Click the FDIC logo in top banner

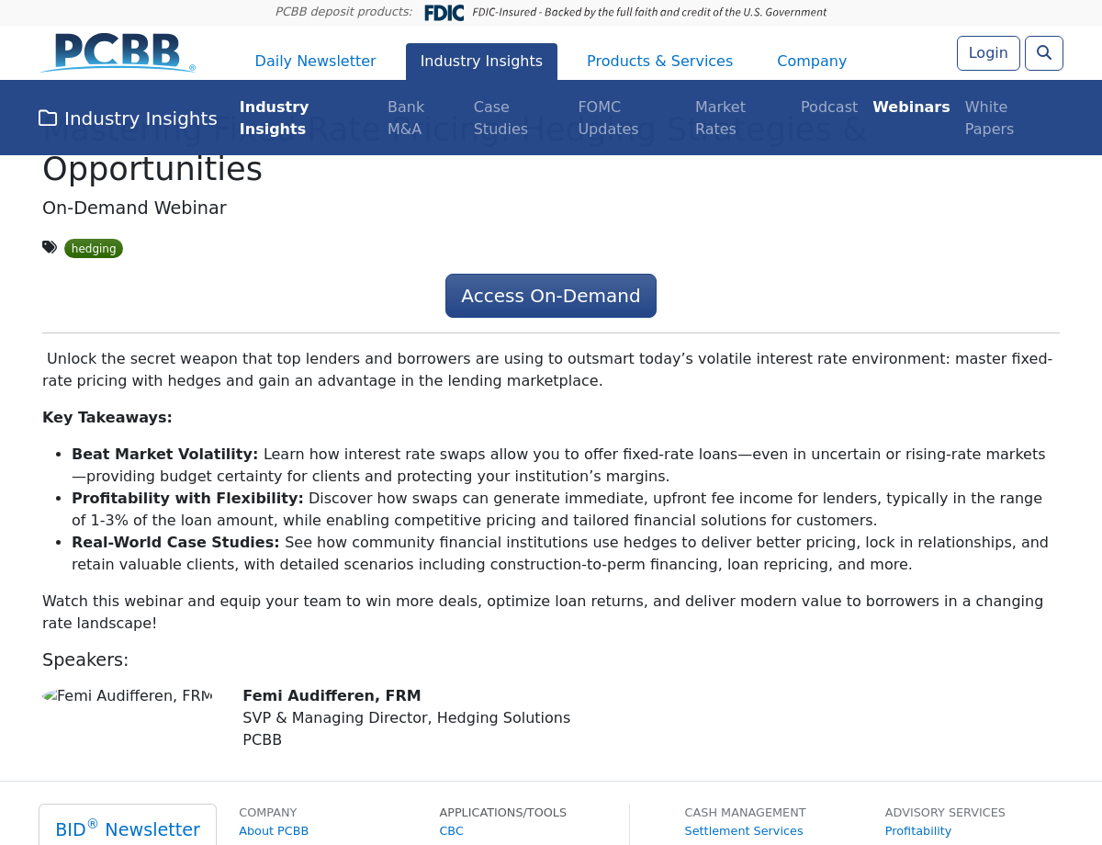444,13
